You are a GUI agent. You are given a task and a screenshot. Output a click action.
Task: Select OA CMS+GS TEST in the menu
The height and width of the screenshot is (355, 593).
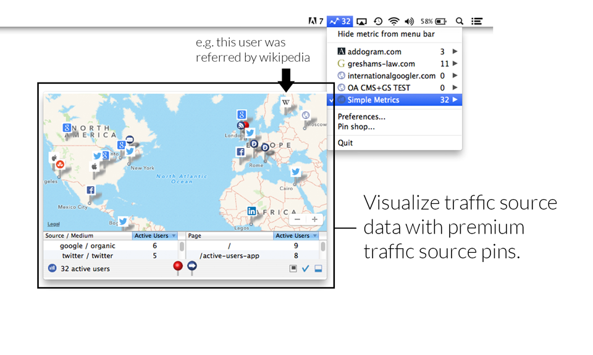(x=395, y=88)
